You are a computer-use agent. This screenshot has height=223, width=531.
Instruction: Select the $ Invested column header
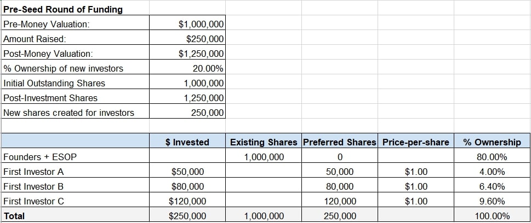click(x=187, y=142)
